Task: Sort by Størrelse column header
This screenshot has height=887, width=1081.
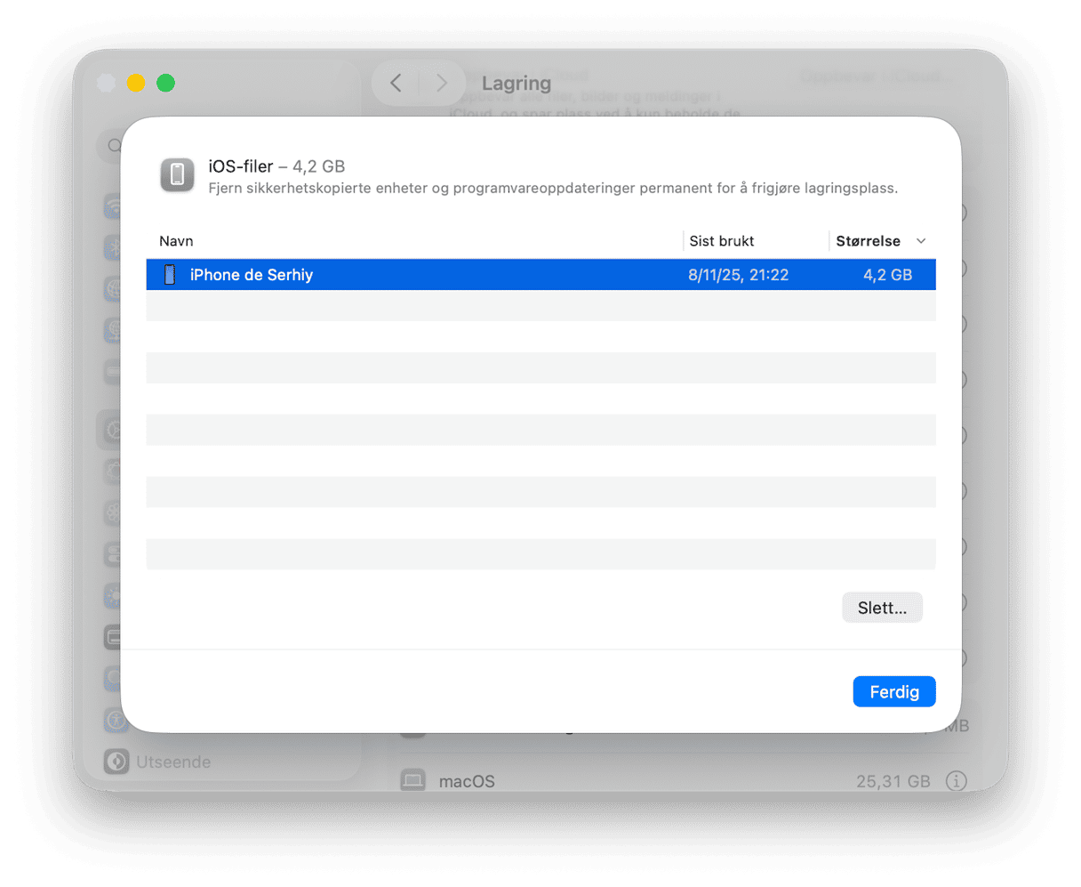Action: tap(868, 241)
